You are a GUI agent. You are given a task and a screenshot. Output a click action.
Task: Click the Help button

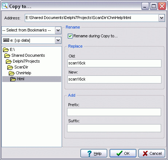tap(94, 153)
